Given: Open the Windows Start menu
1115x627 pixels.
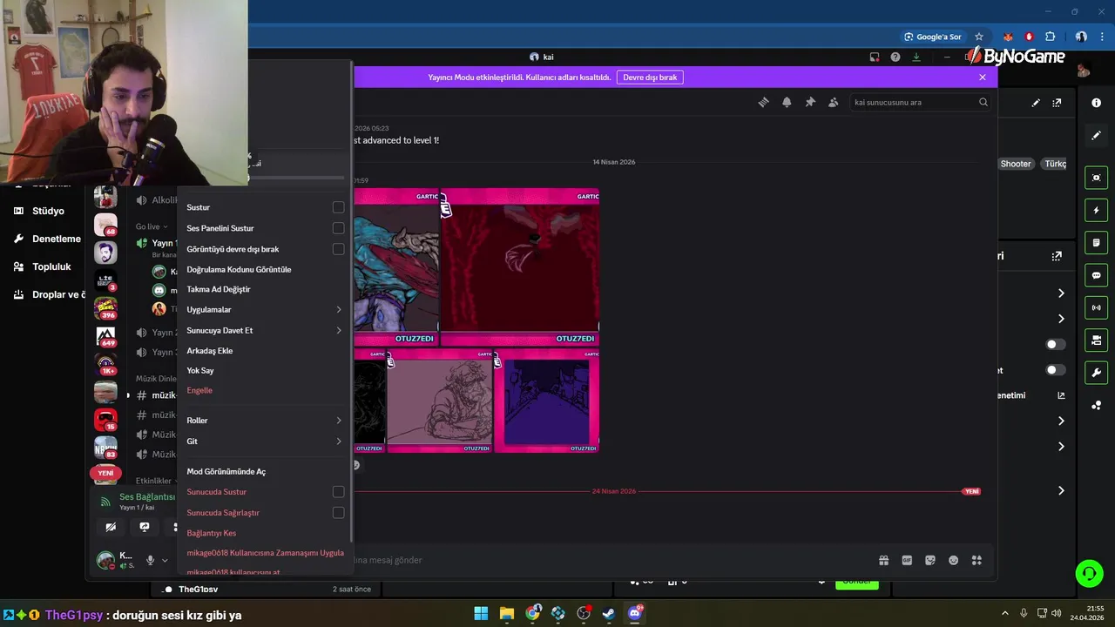Looking at the screenshot, I should pos(481,613).
